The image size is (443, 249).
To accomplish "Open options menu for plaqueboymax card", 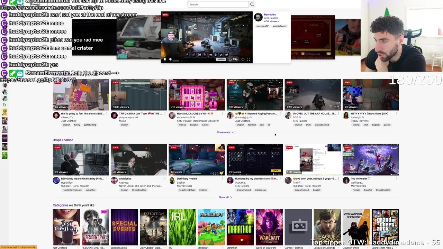I will (165, 113).
